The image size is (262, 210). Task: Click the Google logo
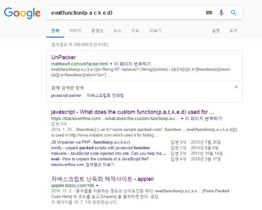22,13
